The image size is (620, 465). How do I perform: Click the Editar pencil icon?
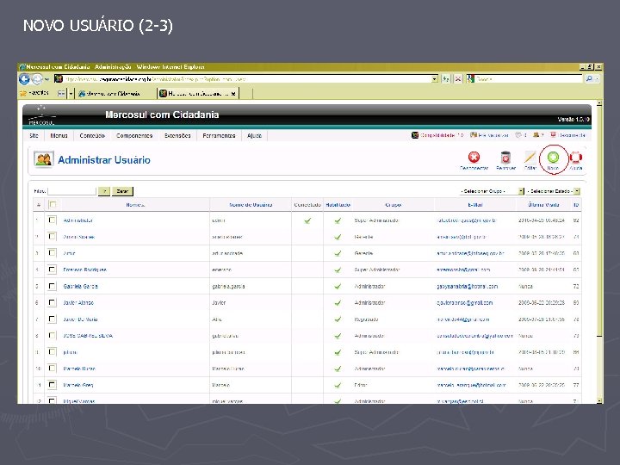pyautogui.click(x=530, y=158)
